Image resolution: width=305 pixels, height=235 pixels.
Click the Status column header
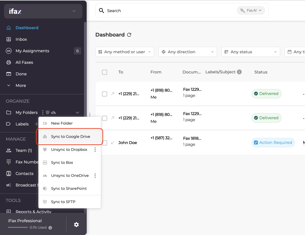click(261, 72)
